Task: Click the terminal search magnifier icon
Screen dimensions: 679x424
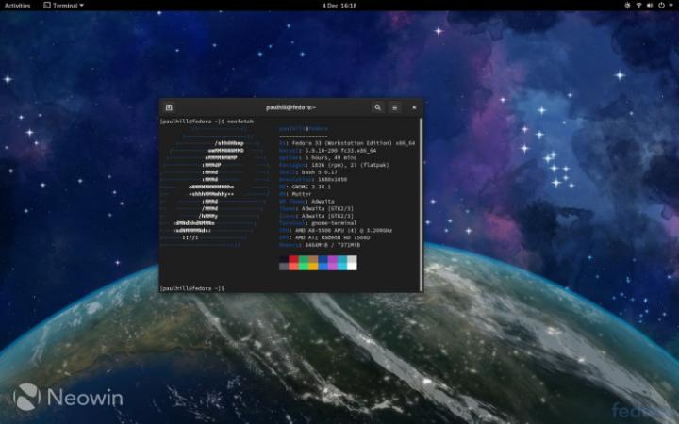Action: (377, 107)
